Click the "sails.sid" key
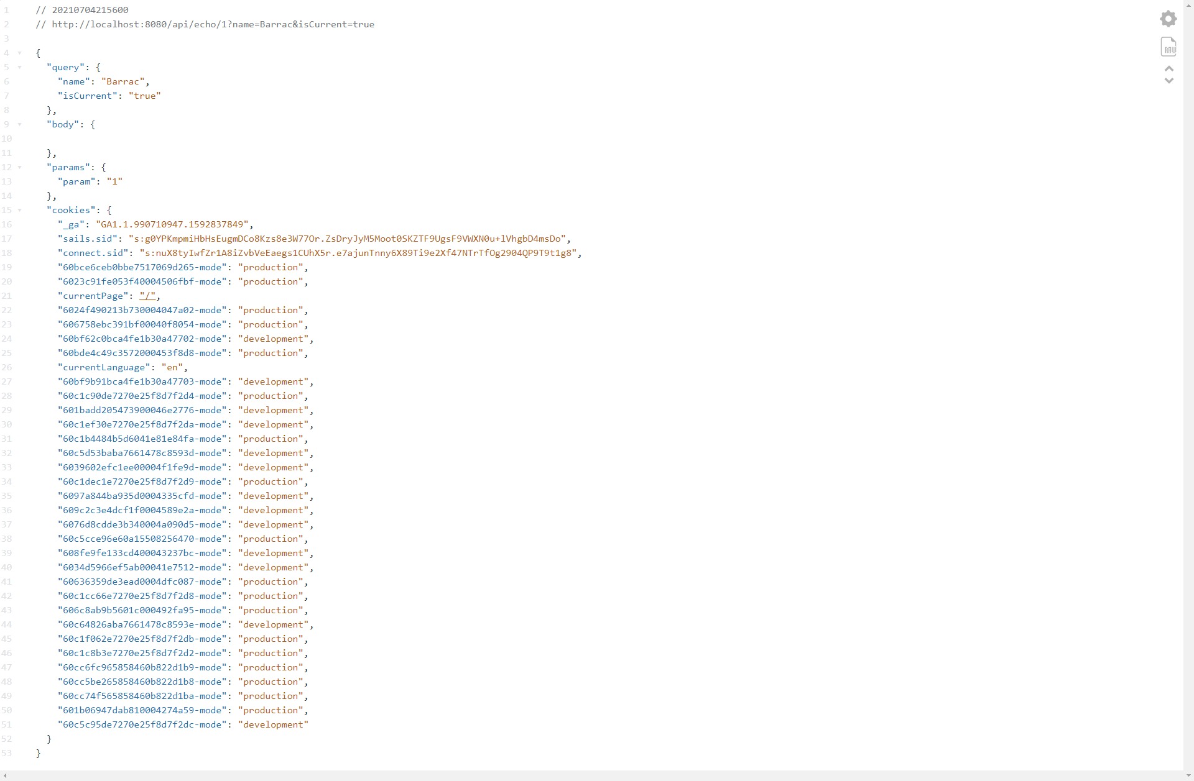 [87, 239]
